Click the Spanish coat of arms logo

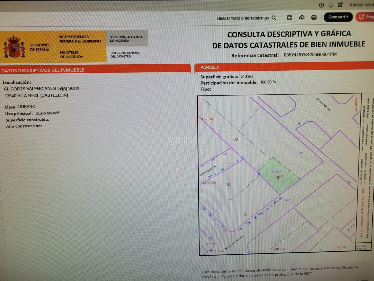14,47
